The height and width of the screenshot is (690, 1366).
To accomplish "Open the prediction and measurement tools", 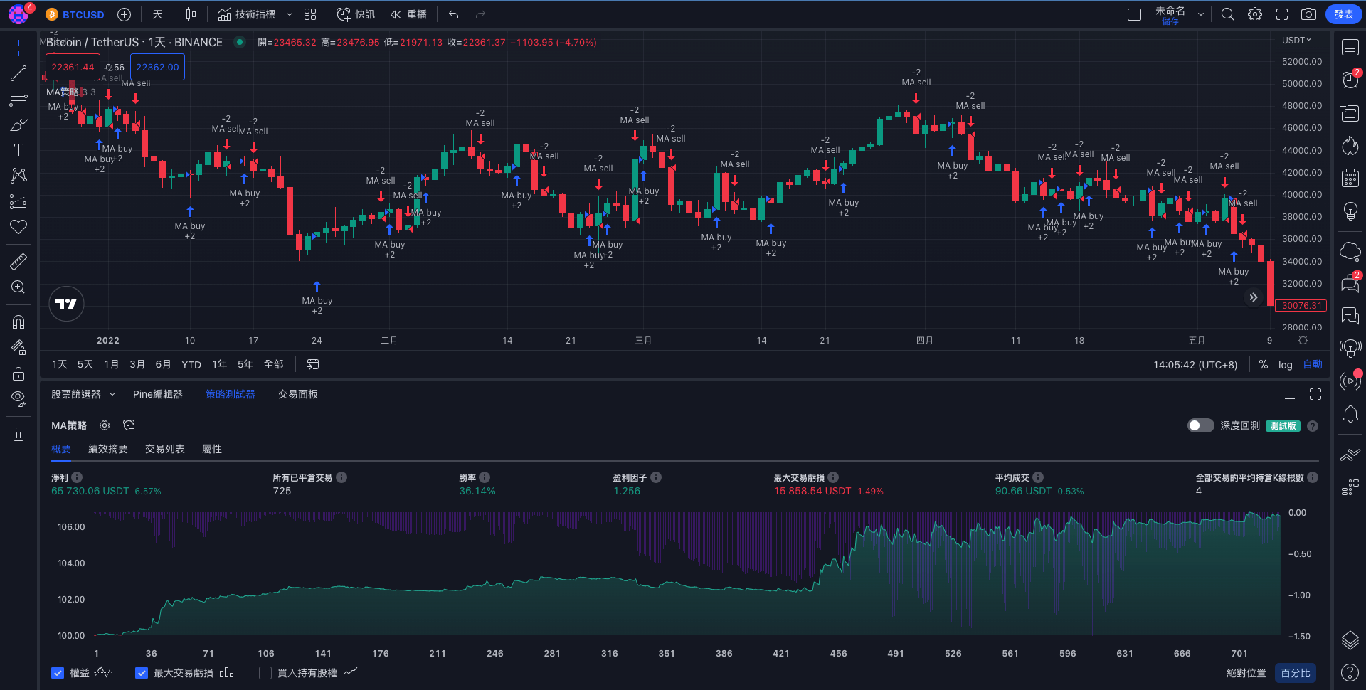I will tap(18, 202).
